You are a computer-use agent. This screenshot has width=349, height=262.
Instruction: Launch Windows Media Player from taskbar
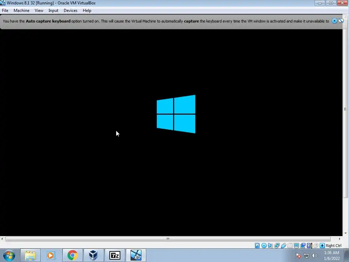click(x=51, y=255)
